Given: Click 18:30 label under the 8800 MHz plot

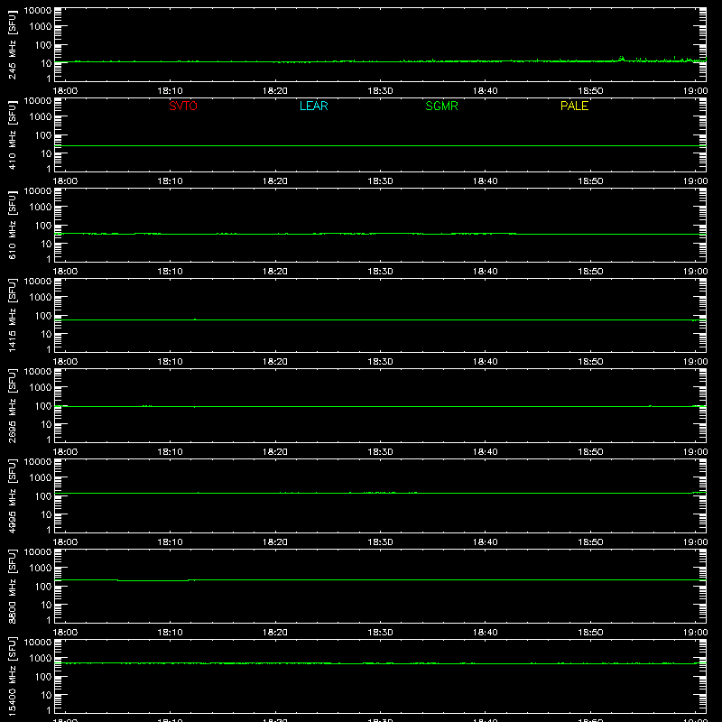Looking at the screenshot, I should click(x=380, y=633).
